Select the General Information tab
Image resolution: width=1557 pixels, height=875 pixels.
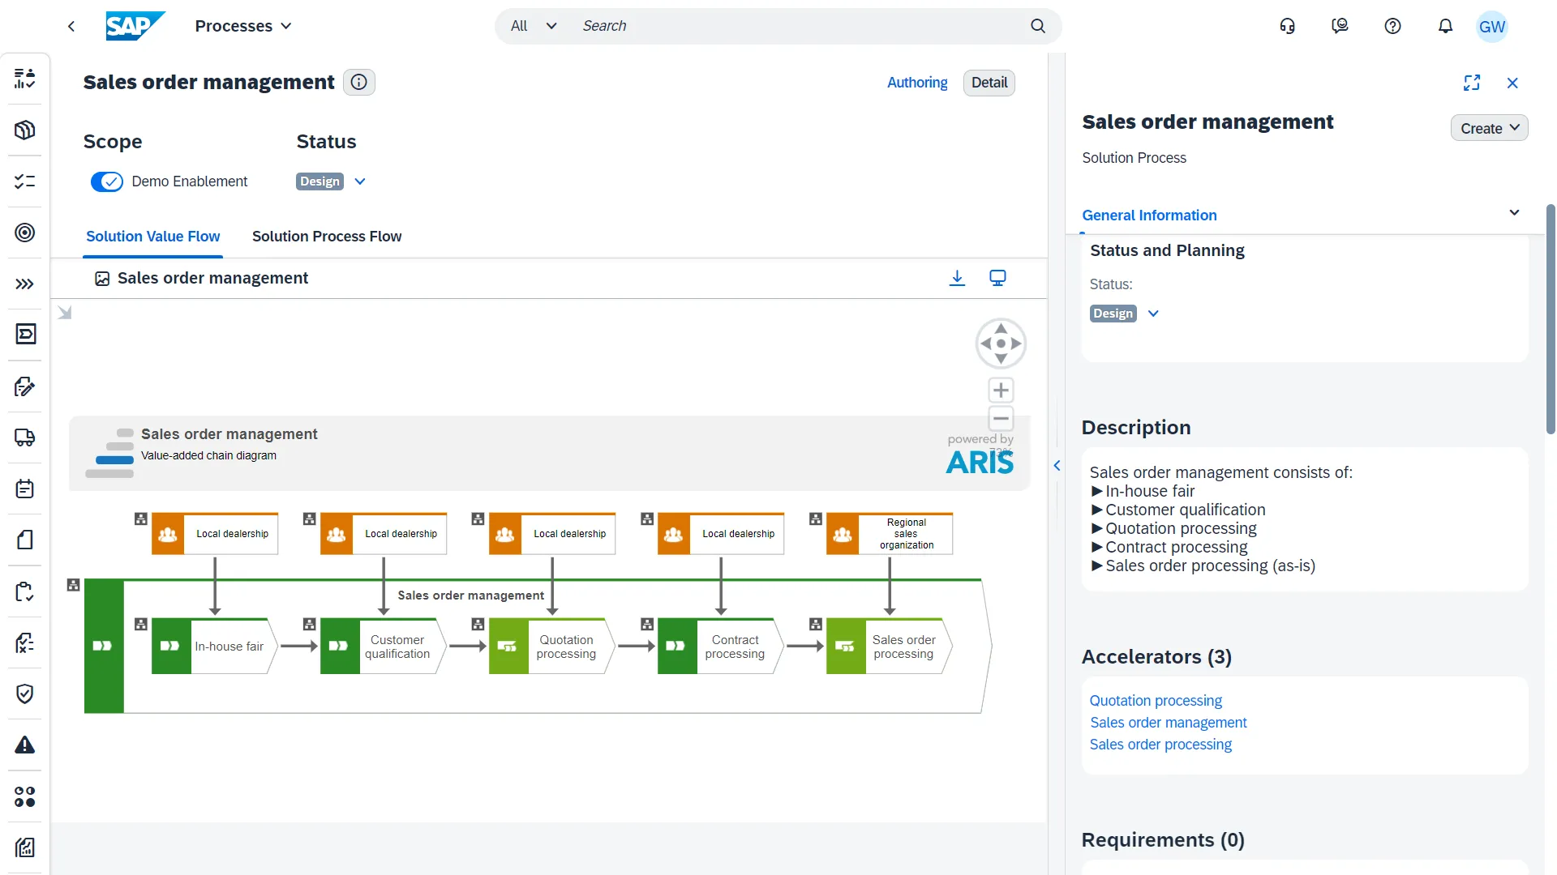click(x=1149, y=216)
